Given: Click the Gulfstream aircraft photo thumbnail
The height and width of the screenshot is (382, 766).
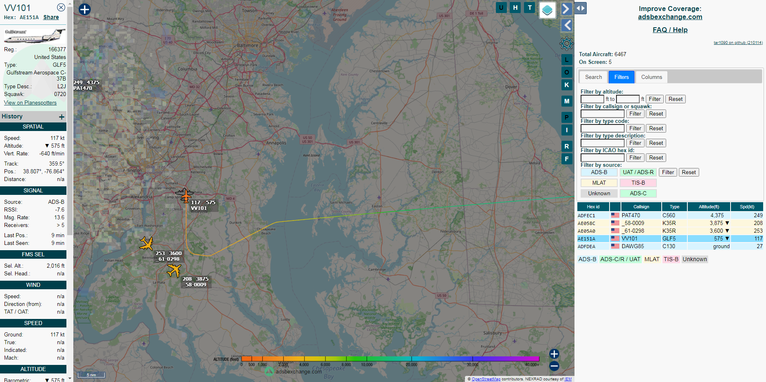Looking at the screenshot, I should coord(35,35).
